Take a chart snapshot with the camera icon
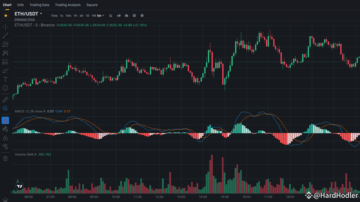This screenshot has width=360, height=202. pos(126,15)
